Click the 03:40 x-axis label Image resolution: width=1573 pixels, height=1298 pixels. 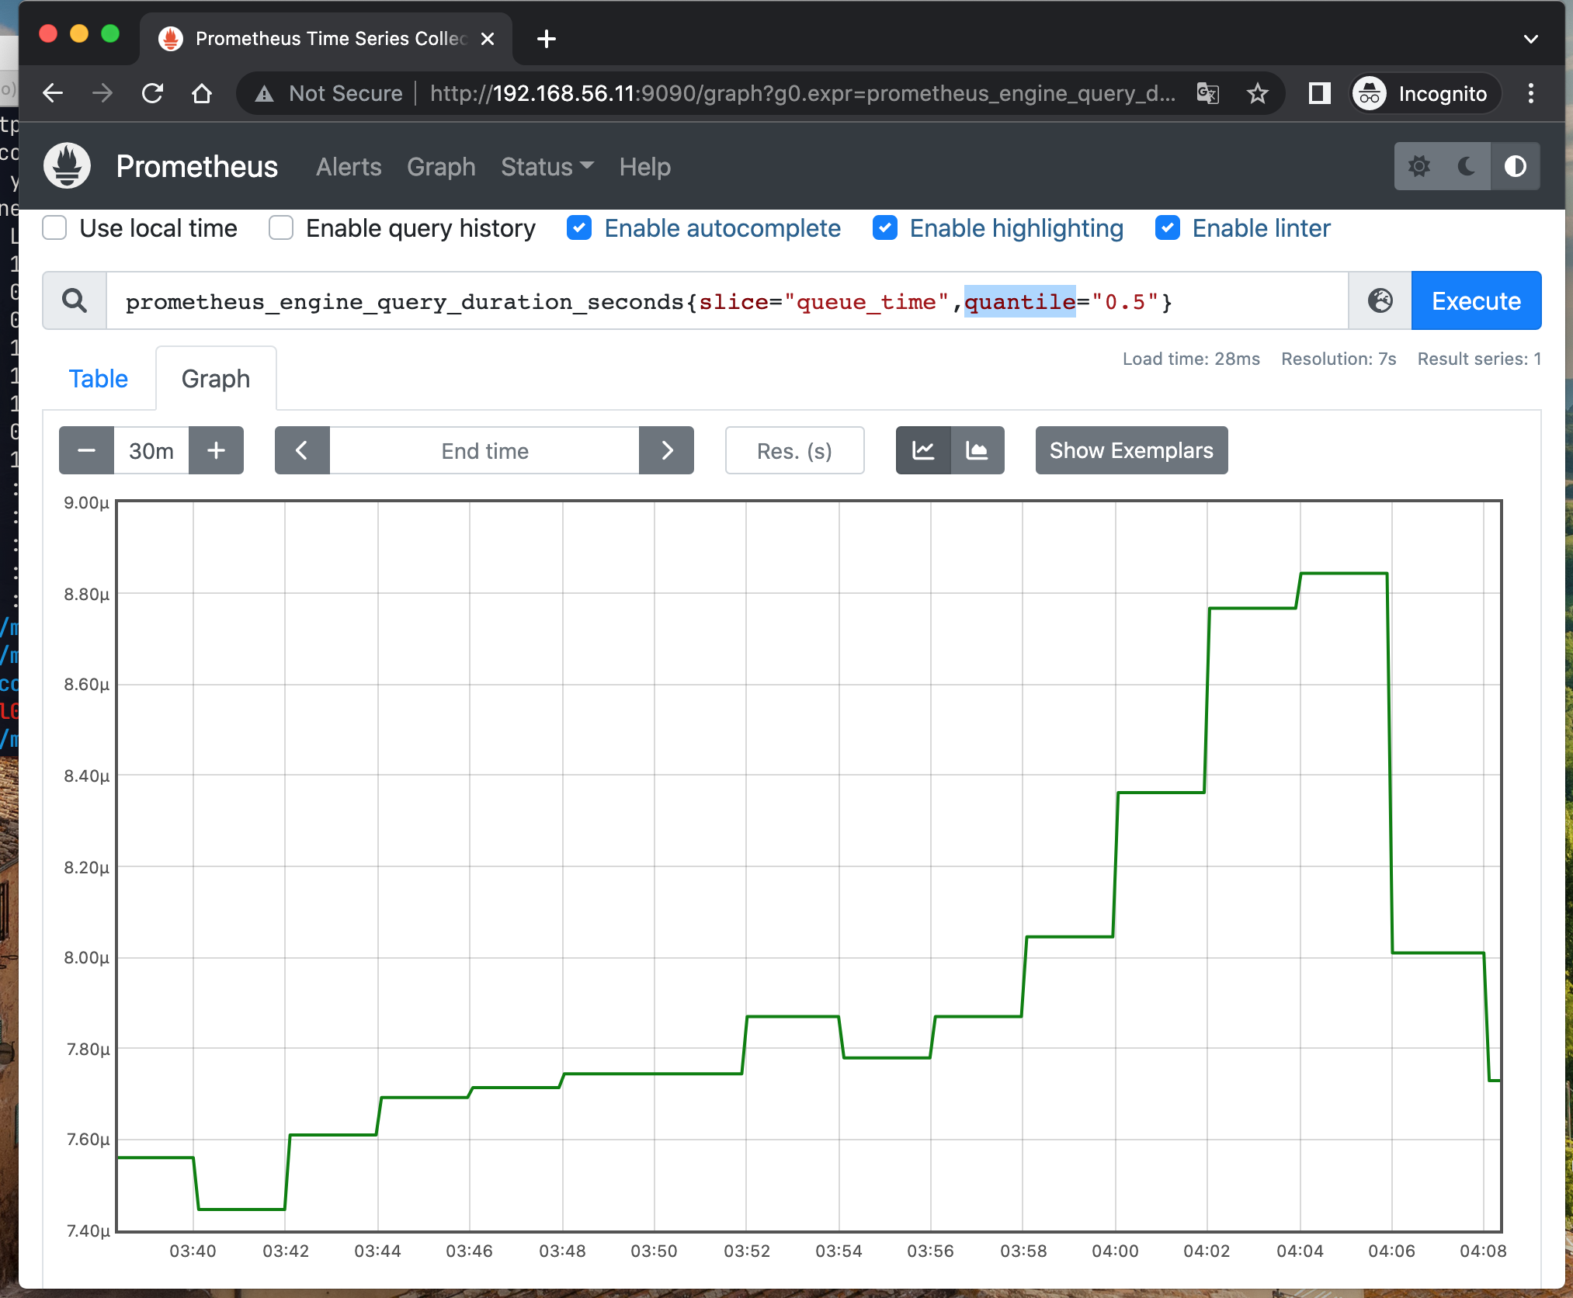pos(193,1251)
